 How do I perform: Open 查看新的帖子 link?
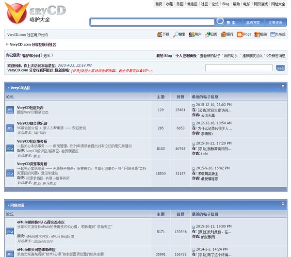(210, 56)
